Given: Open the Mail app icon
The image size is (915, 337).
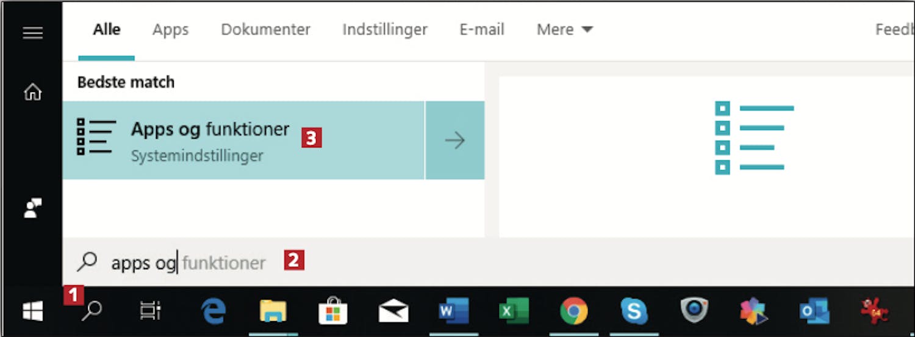Looking at the screenshot, I should pos(393,311).
